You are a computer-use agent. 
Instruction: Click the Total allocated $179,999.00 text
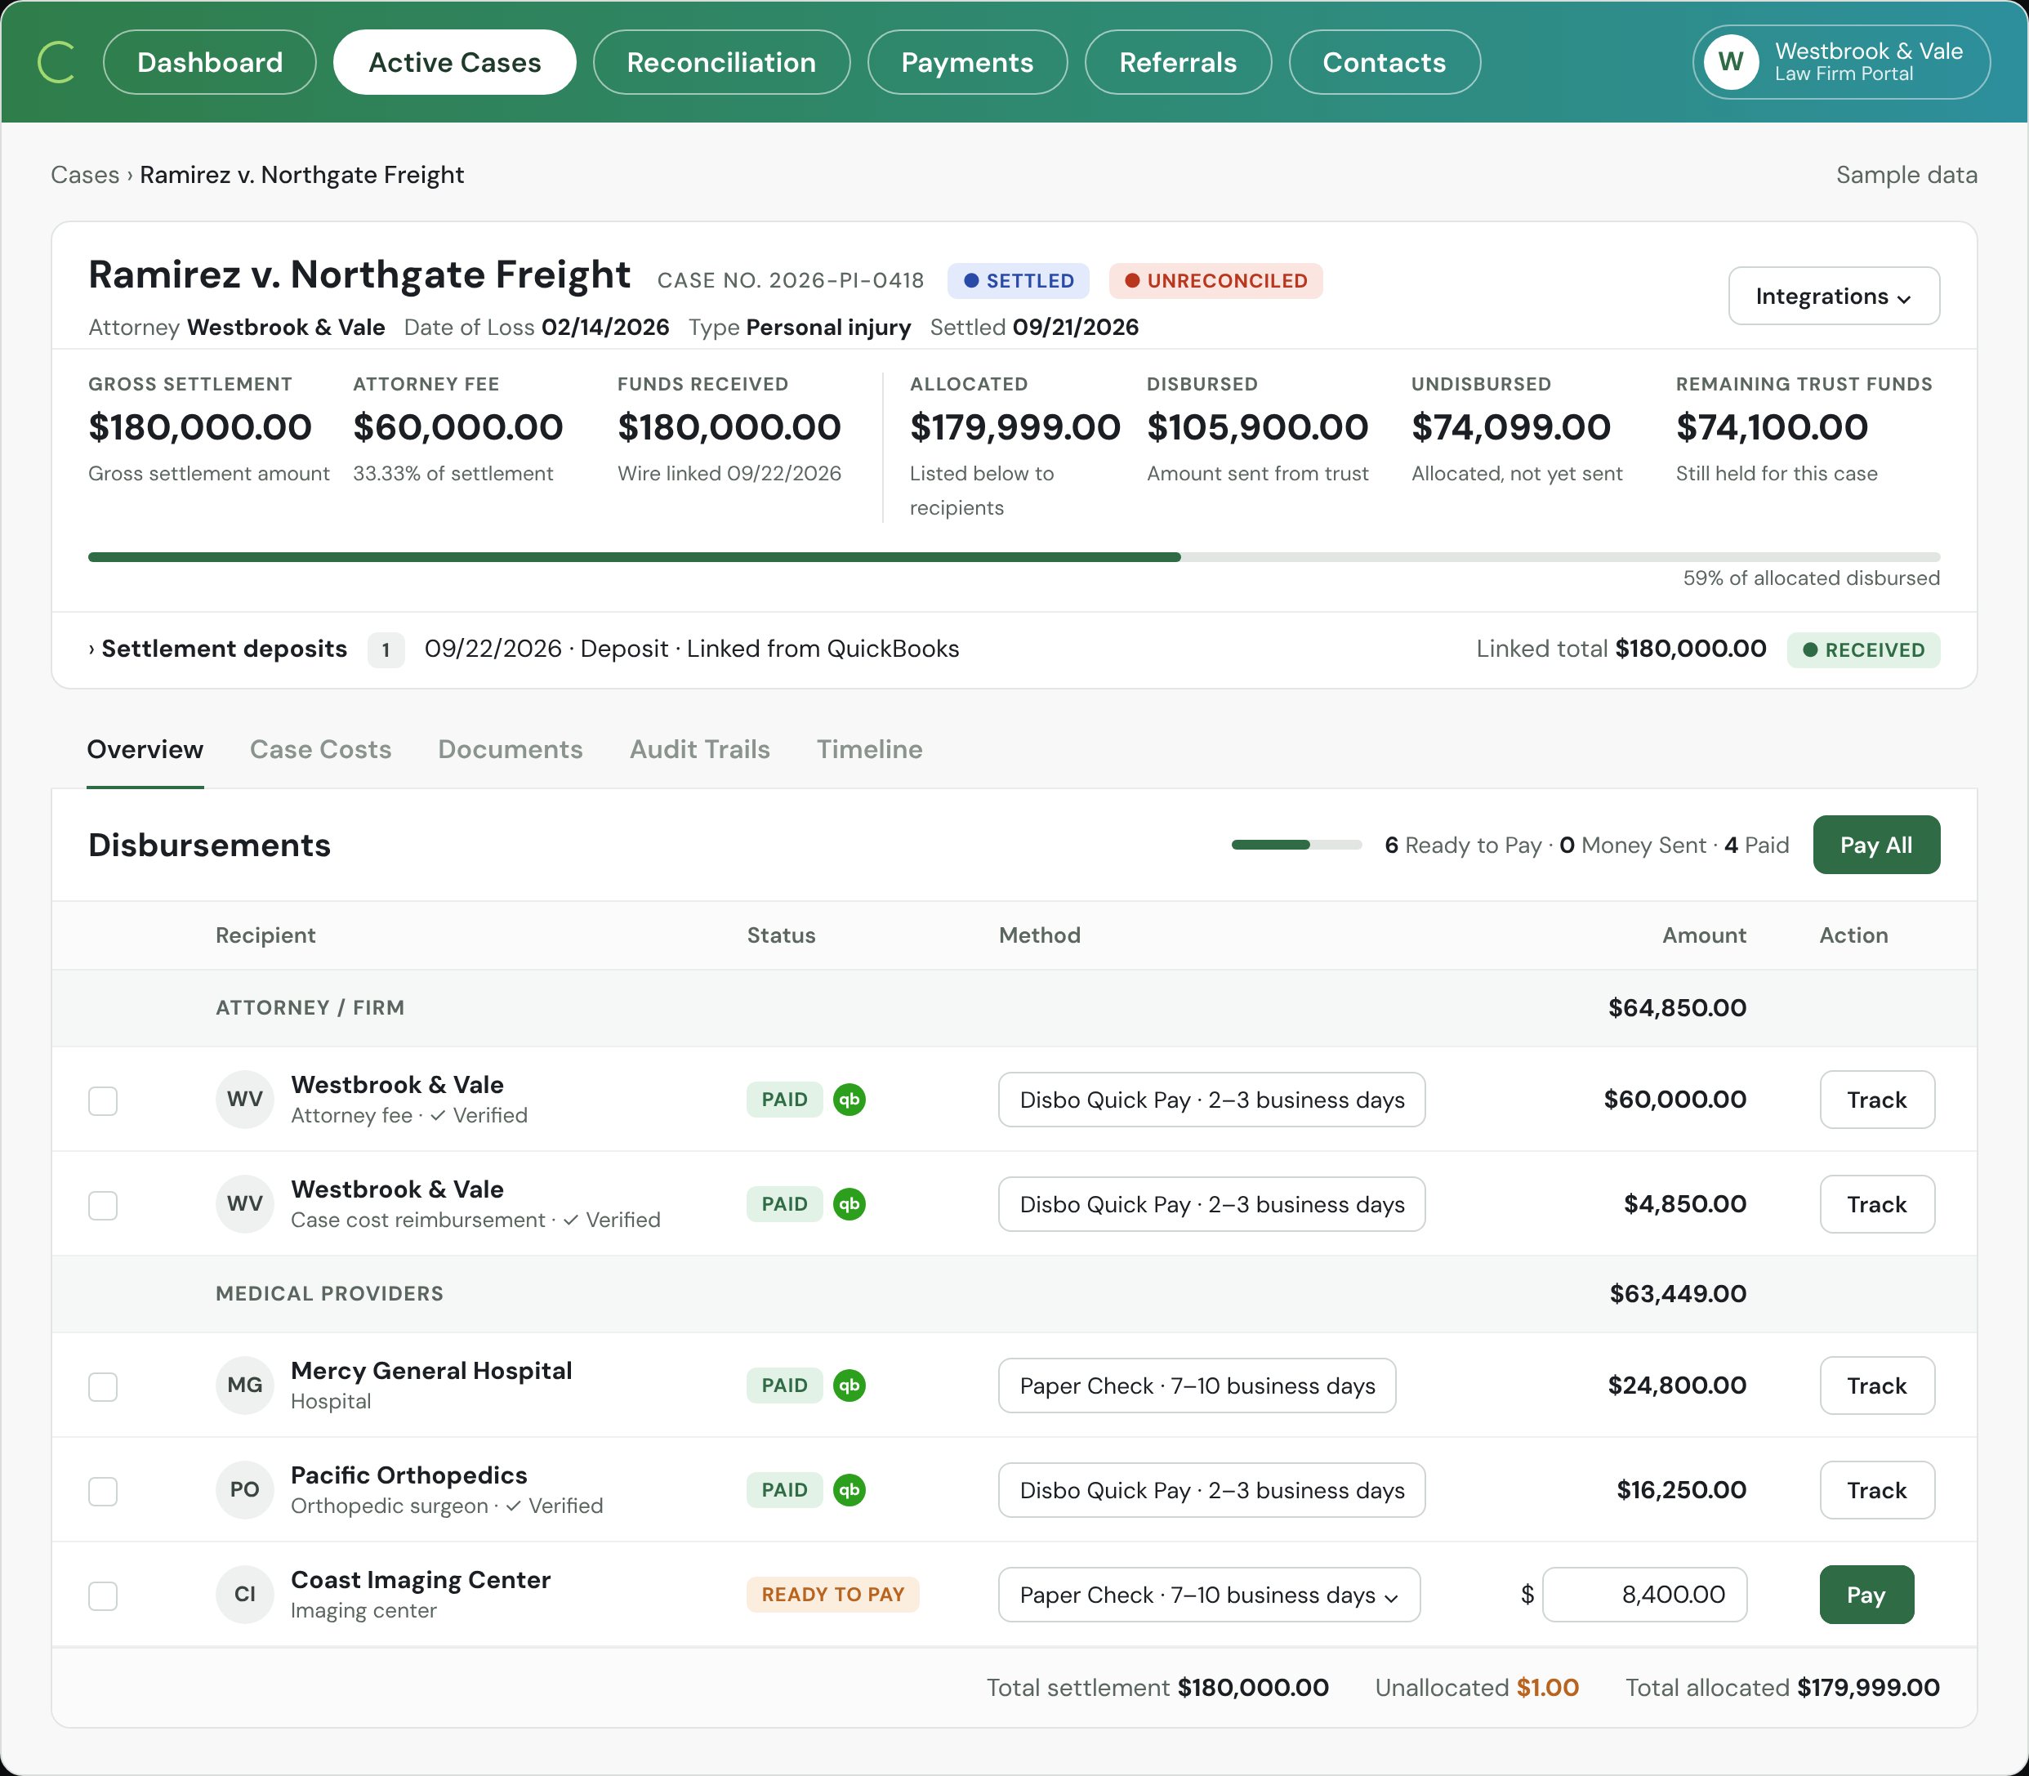1782,1687
